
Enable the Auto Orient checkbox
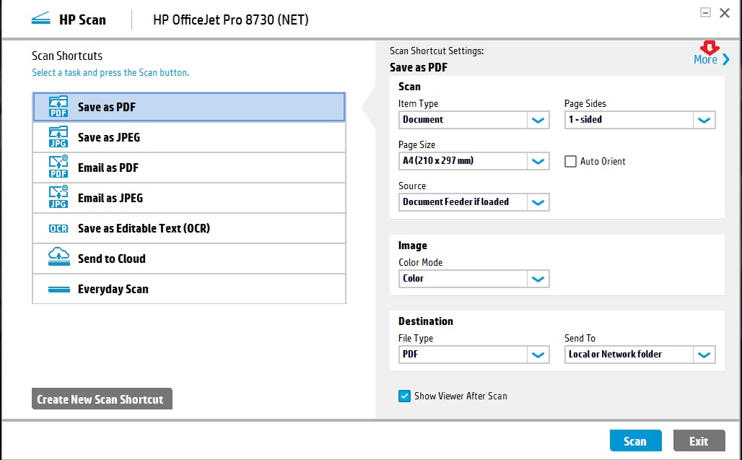pos(570,162)
